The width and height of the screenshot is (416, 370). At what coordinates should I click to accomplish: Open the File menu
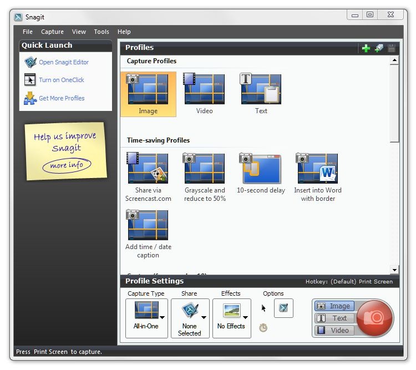click(x=28, y=32)
